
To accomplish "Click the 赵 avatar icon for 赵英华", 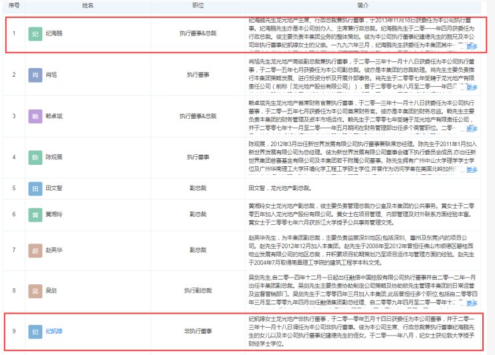I will point(35,250).
